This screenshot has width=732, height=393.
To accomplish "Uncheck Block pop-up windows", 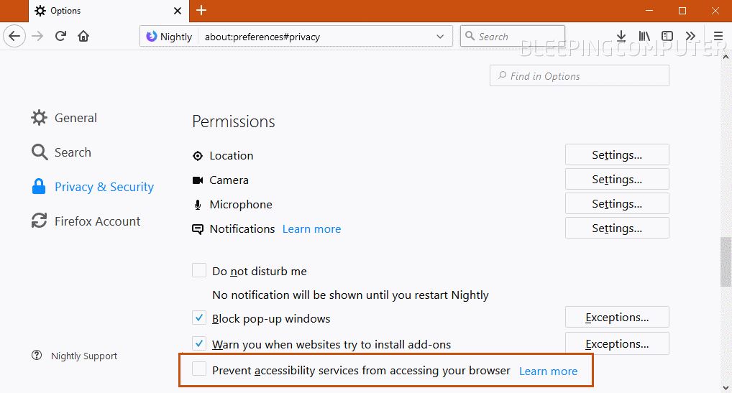I will [199, 318].
